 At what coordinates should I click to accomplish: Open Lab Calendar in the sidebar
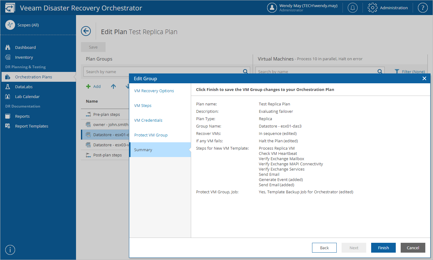(x=27, y=97)
